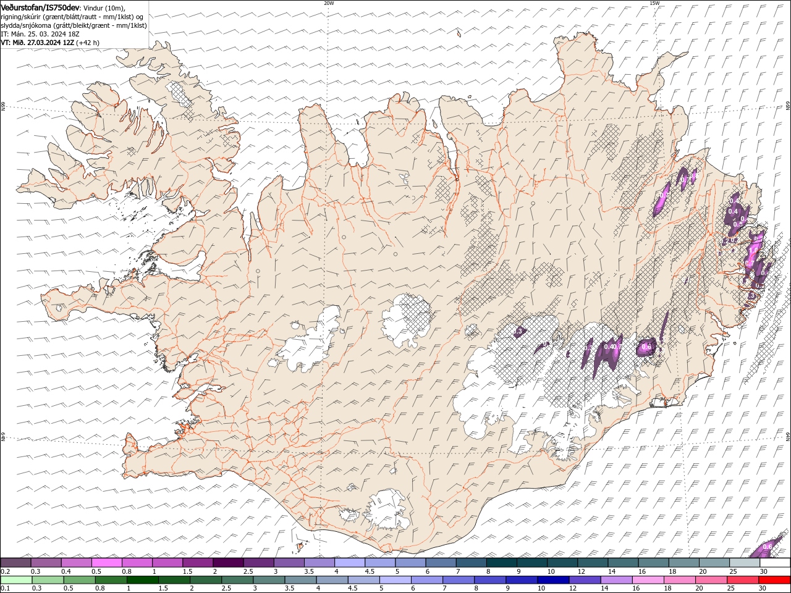Select the deep navy-blue rain swatch labeled 10
The image size is (791, 593).
[x=554, y=580]
